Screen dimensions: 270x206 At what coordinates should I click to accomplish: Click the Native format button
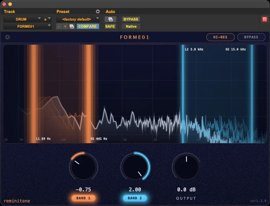tap(131, 26)
